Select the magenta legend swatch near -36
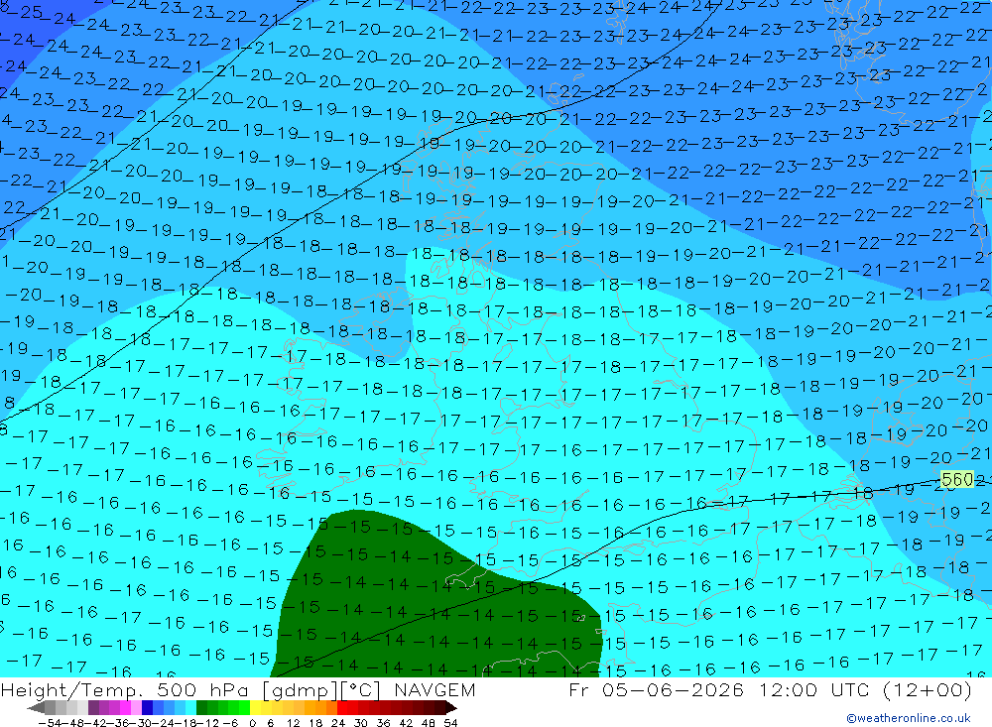Viewport: 992px width, 727px height. click(125, 708)
